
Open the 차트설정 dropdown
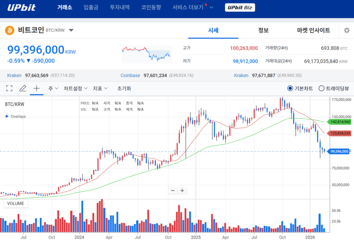tap(75, 88)
